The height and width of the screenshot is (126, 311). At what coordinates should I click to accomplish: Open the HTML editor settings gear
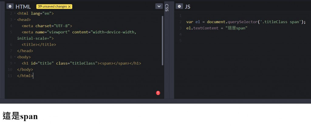tap(10, 6)
